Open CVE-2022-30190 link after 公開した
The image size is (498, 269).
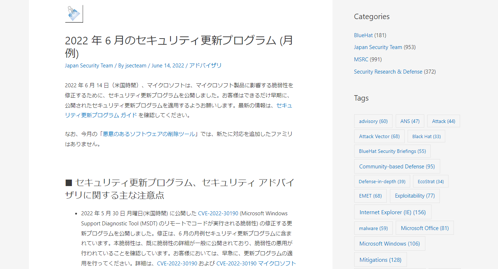point(218,213)
